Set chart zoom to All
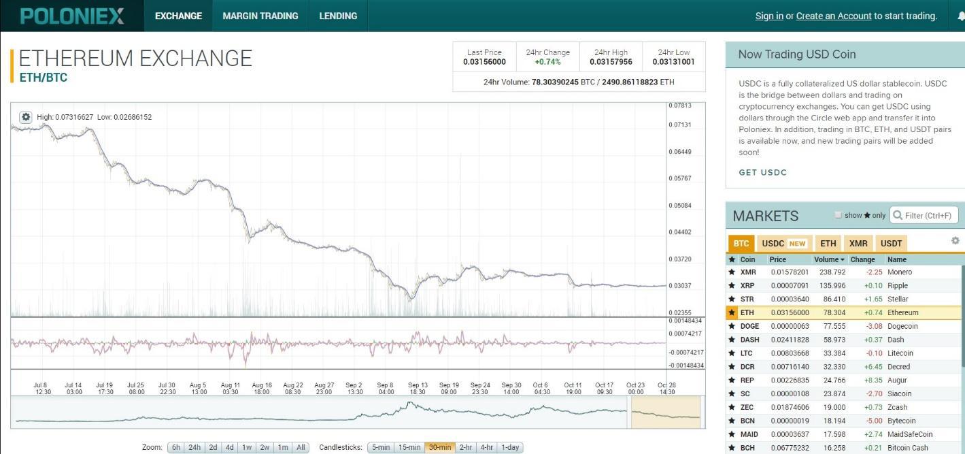The width and height of the screenshot is (965, 454). 301,447
